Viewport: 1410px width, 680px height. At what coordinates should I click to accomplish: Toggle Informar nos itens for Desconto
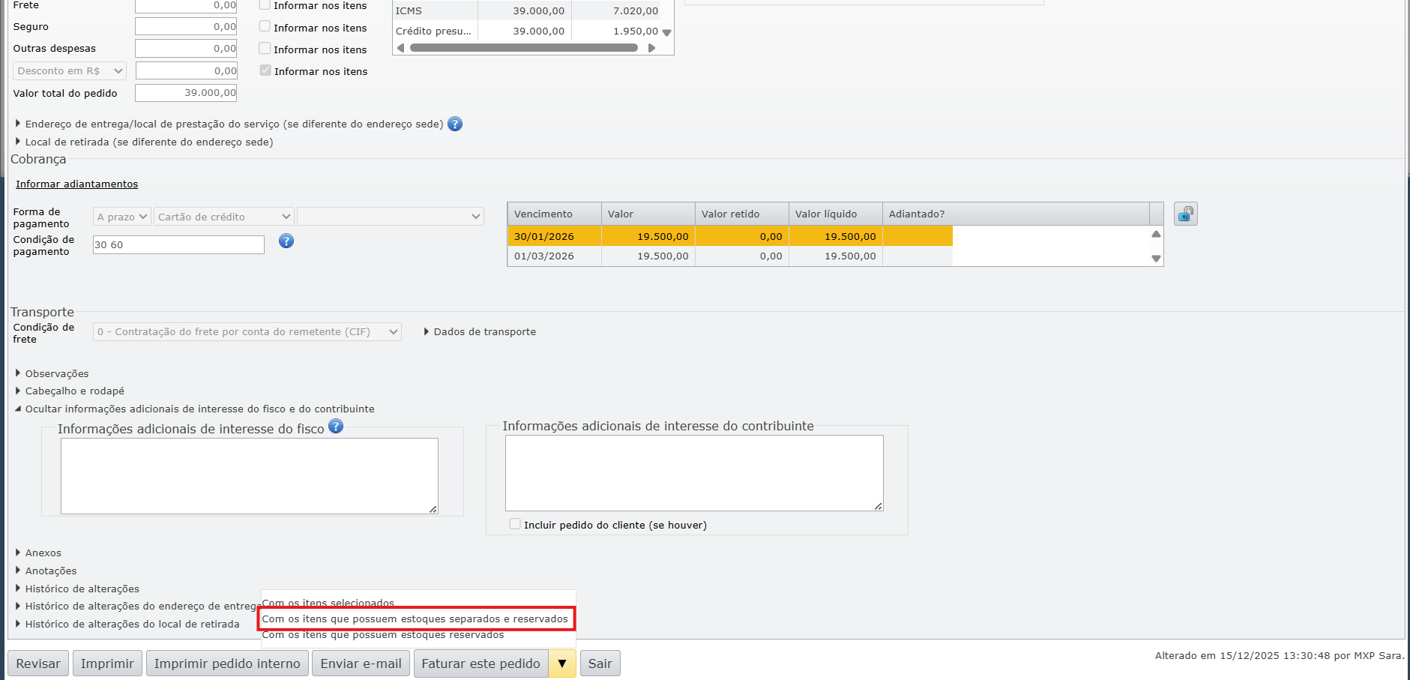(265, 70)
